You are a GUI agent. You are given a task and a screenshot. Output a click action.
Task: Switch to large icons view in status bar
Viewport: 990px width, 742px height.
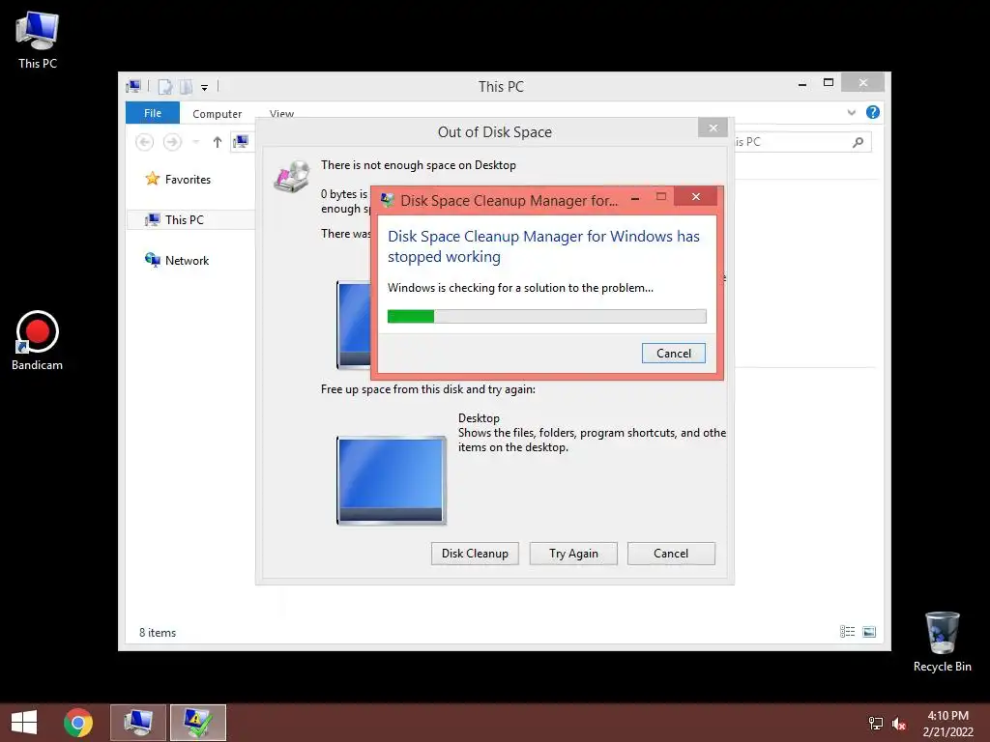869,632
